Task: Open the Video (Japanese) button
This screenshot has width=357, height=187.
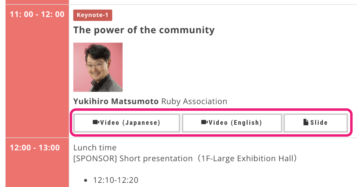Action: click(x=127, y=123)
